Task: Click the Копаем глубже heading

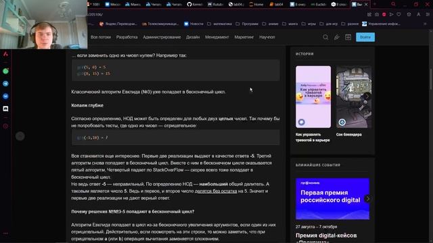Action: [x=87, y=105]
